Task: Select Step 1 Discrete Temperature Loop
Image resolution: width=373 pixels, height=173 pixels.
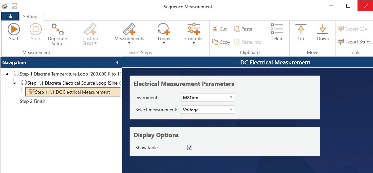Action: click(67, 74)
